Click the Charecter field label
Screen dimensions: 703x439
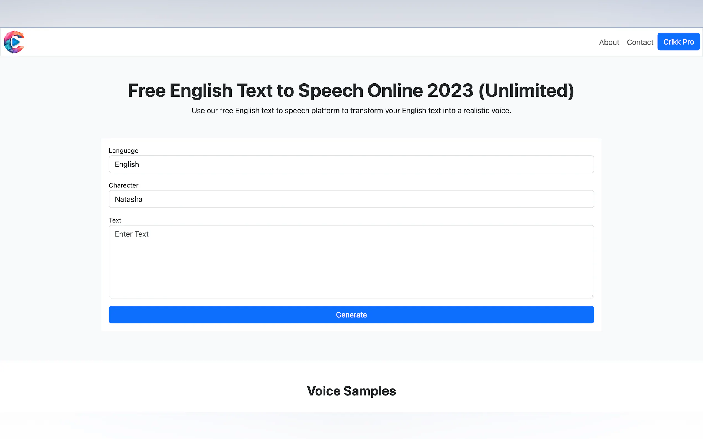coord(123,185)
